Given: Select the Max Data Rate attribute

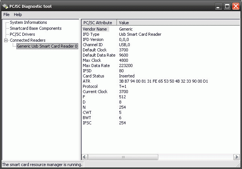Looking at the screenshot, I should coord(96,66).
